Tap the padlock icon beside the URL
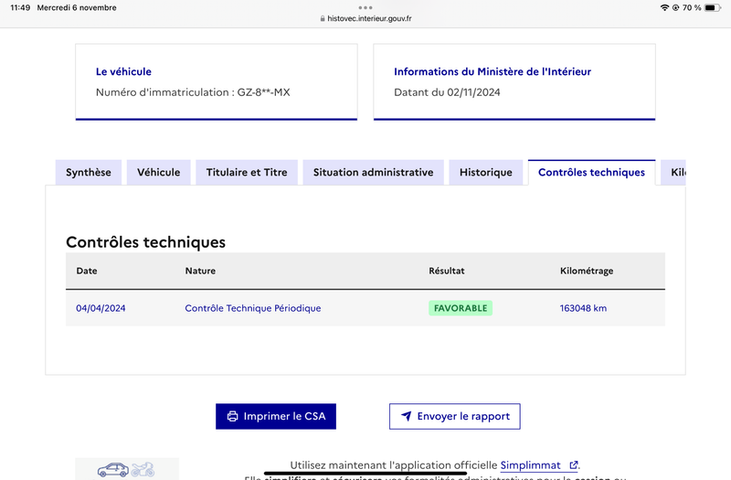This screenshot has width=731, height=480. (323, 18)
